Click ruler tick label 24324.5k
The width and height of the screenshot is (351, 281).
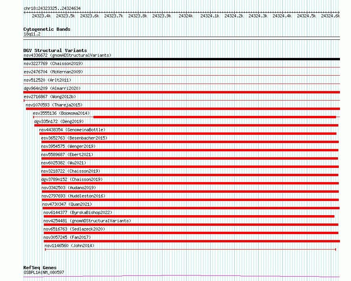pos(306,16)
